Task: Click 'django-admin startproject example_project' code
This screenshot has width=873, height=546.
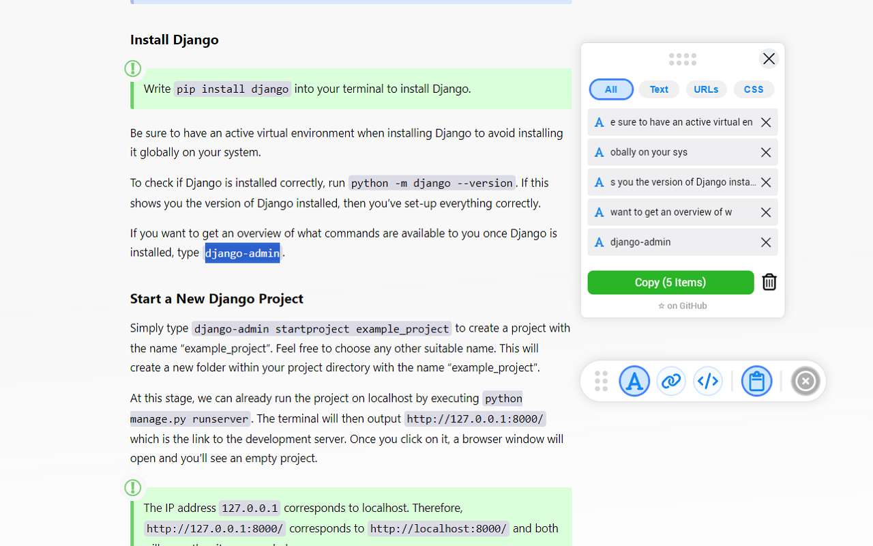Action: [x=321, y=328]
